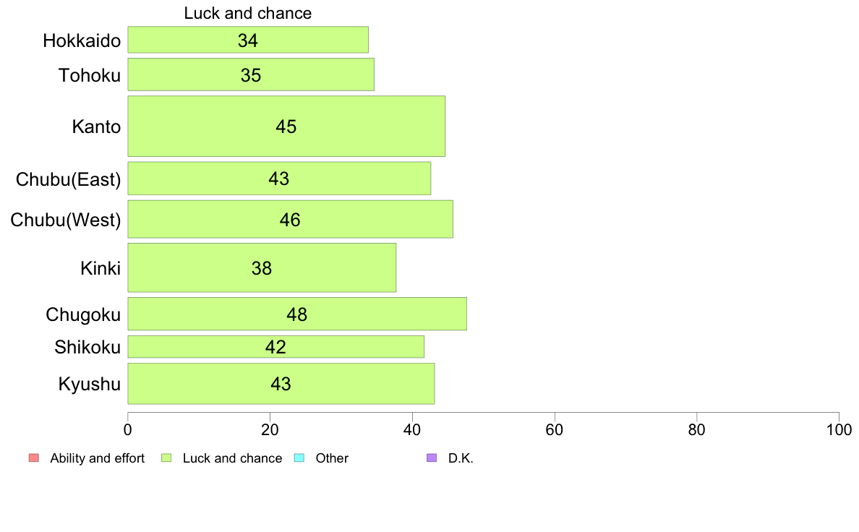This screenshot has width=859, height=532.
Task: Select the Tohoku bar showing 35
Action: [251, 74]
